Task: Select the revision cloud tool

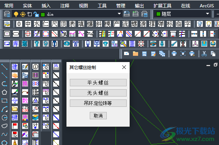Action: [4, 126]
